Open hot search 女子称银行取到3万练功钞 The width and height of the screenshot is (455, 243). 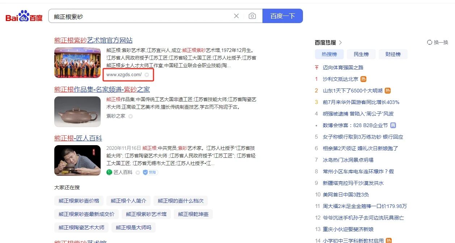click(363, 137)
